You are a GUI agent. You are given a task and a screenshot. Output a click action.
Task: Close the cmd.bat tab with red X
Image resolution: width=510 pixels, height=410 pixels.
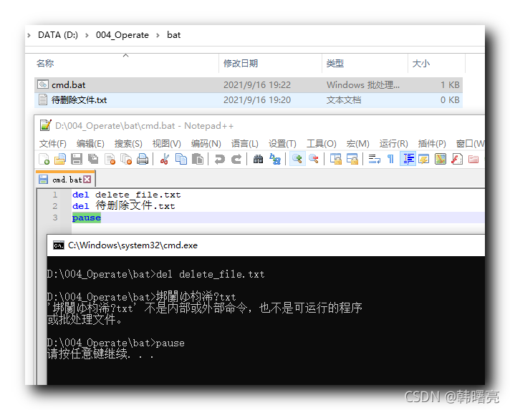point(87,180)
